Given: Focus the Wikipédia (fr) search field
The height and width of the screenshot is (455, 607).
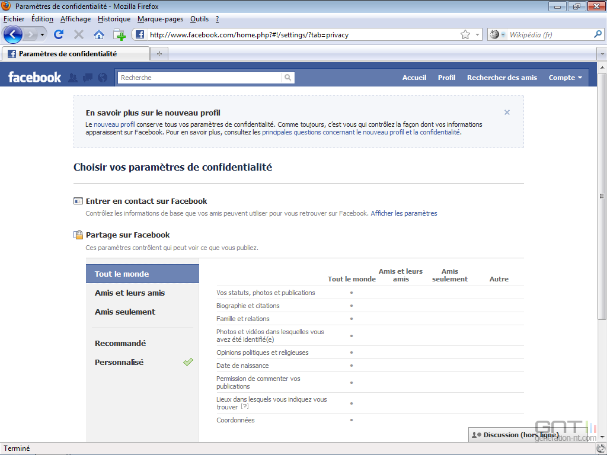Looking at the screenshot, I should pos(550,35).
